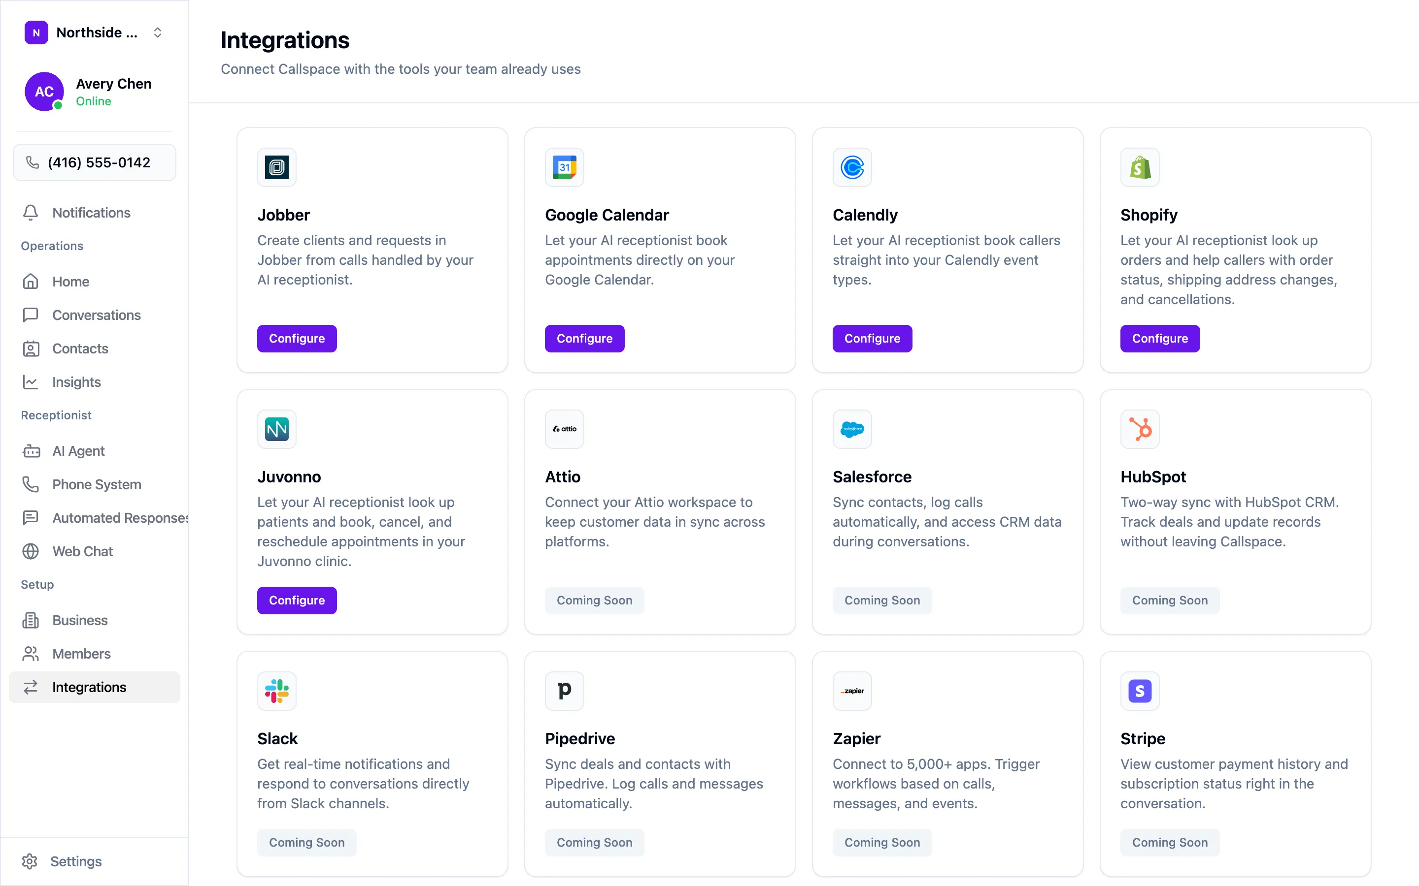Click Coming Soon under Pipedrive
The width and height of the screenshot is (1419, 886).
(x=595, y=843)
